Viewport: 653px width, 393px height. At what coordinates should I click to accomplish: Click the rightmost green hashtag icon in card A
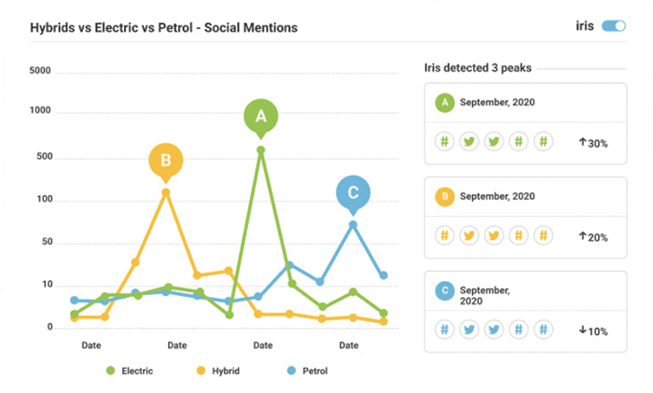click(544, 142)
